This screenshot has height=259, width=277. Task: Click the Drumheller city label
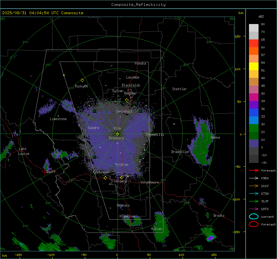[181, 152]
